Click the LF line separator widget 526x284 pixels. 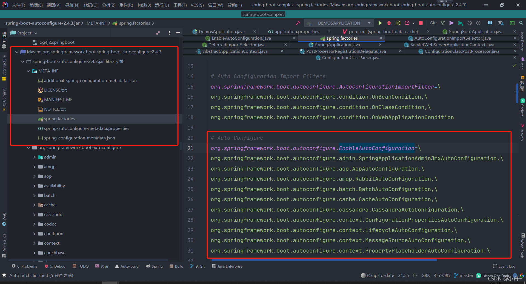coord(415,276)
